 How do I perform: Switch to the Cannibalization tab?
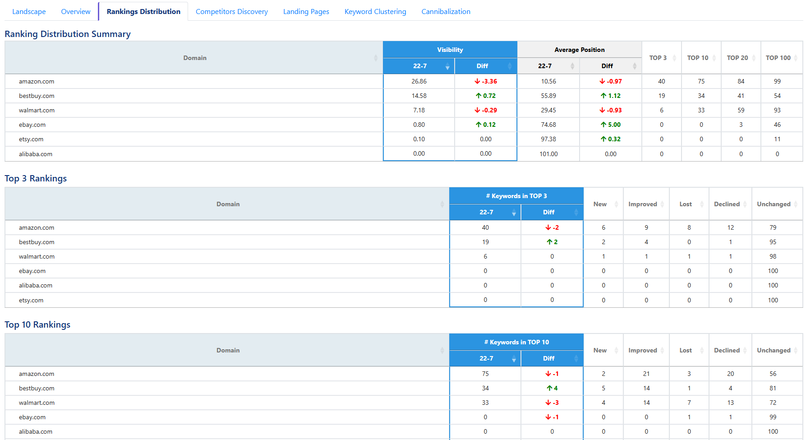point(446,12)
